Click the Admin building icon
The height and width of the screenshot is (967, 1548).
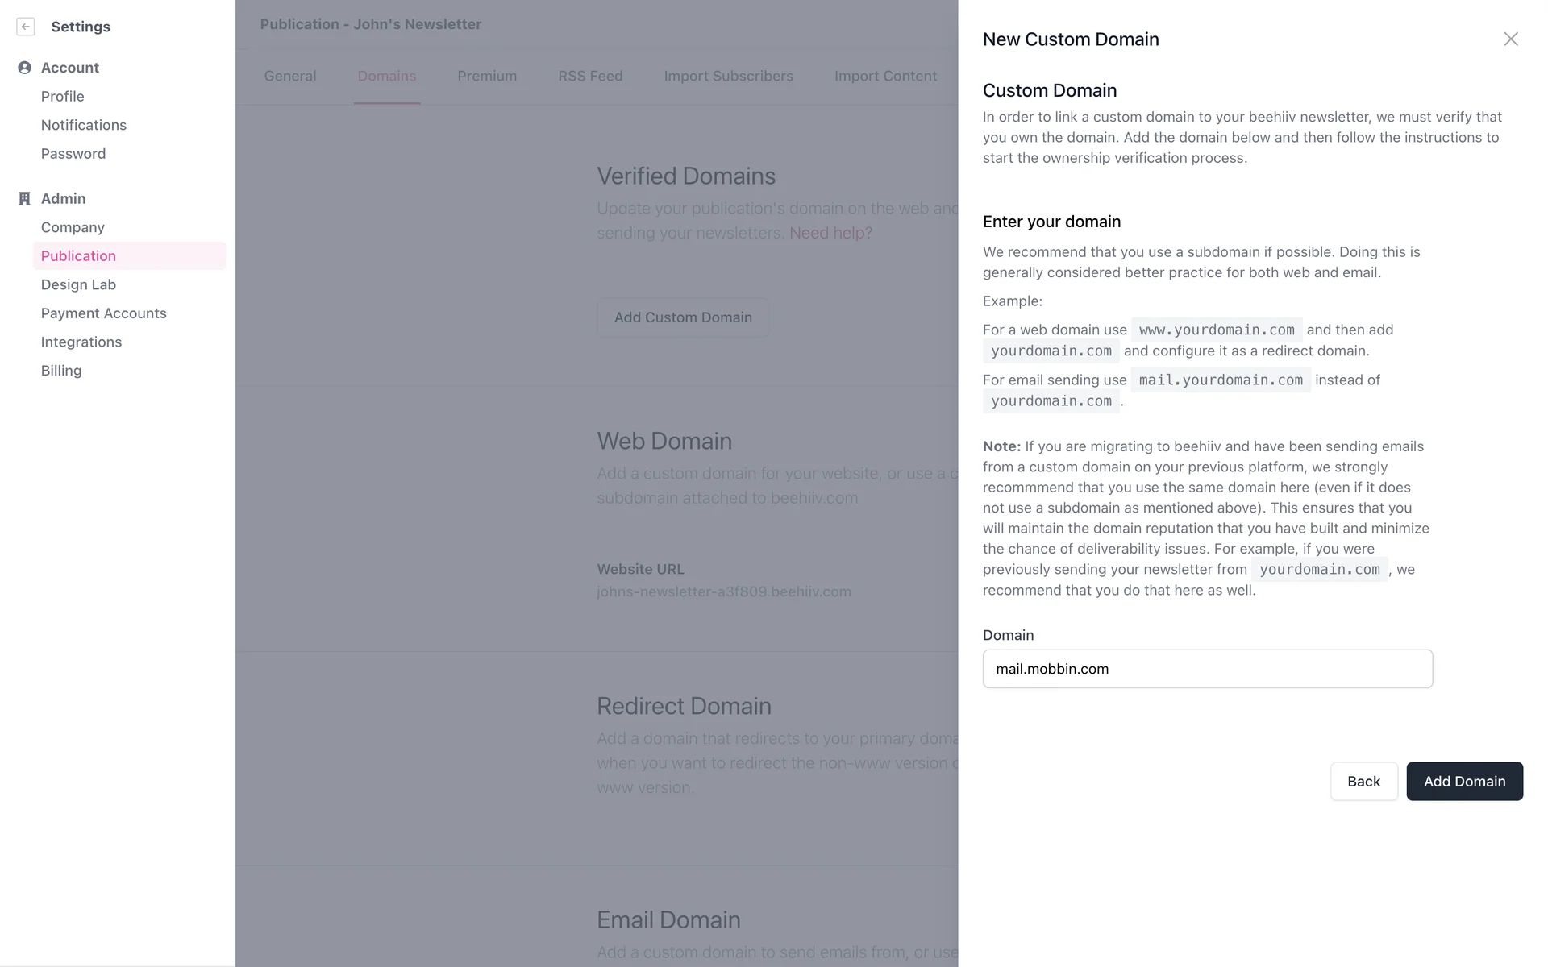24,199
